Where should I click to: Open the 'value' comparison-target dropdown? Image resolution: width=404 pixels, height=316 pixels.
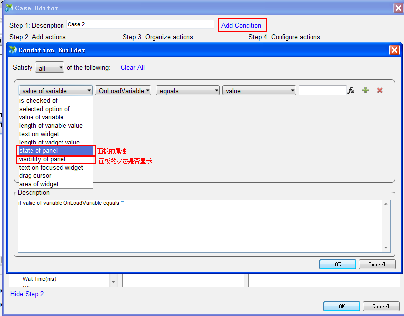(x=259, y=90)
